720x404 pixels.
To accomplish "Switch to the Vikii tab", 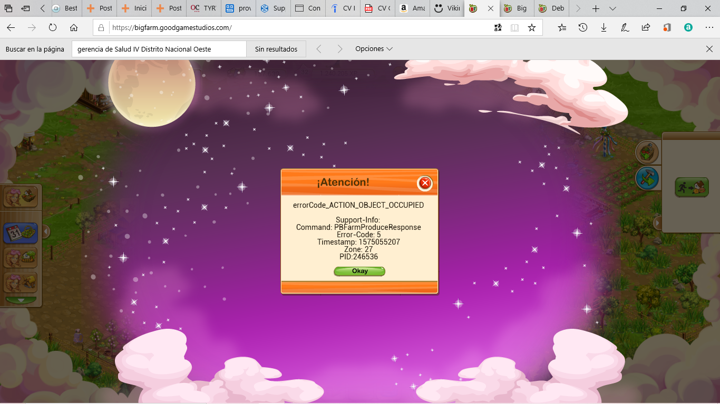I will pyautogui.click(x=447, y=8).
